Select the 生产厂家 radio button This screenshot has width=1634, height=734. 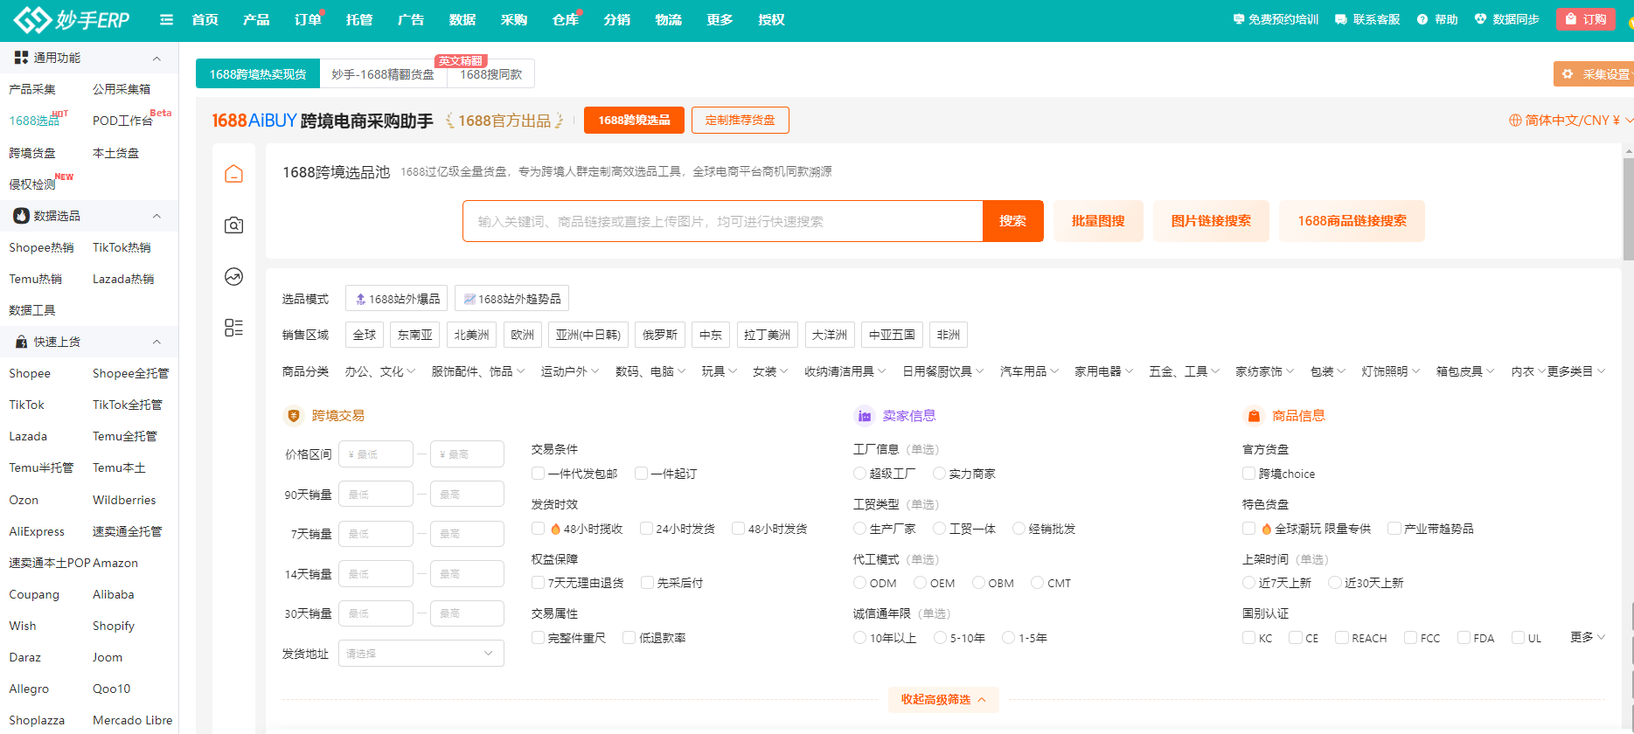point(859,529)
